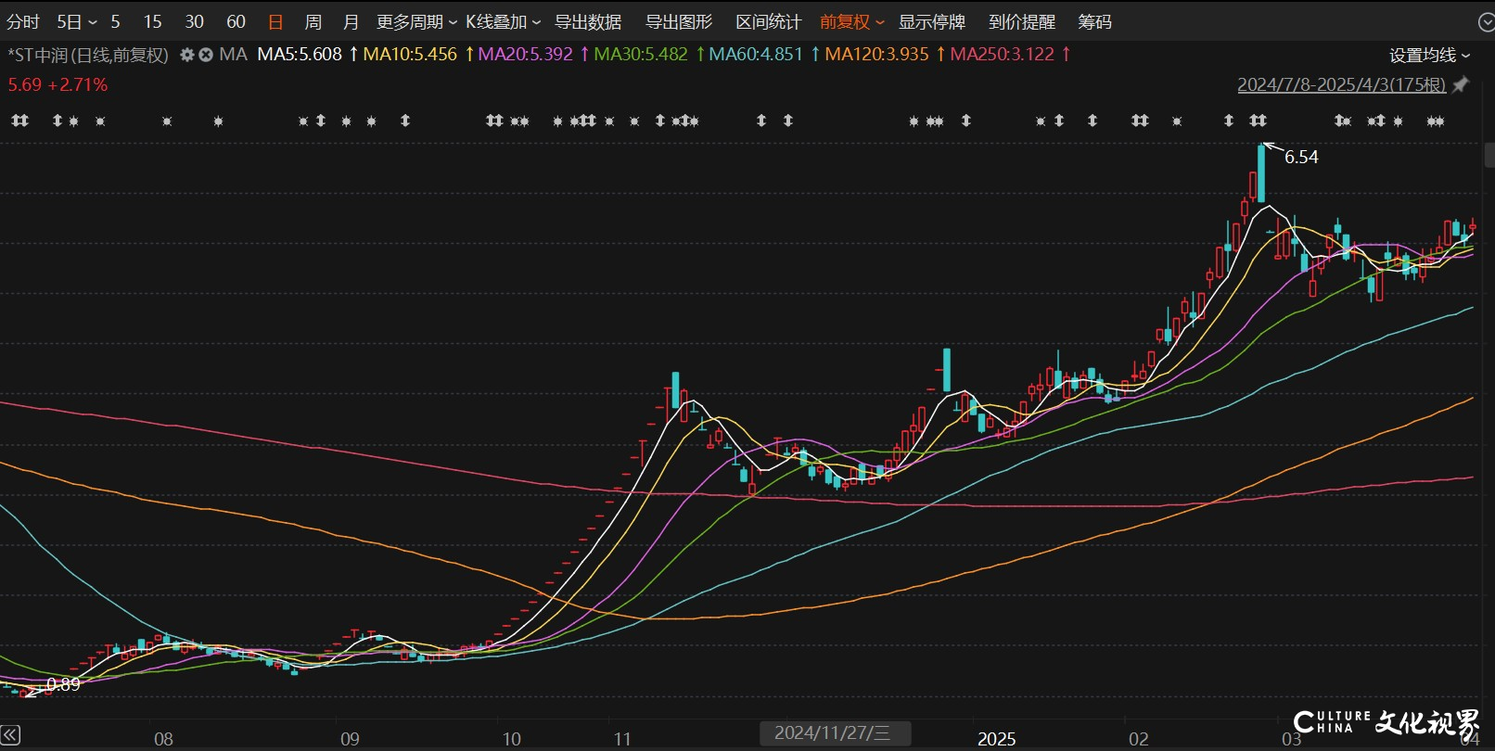
Task: Open 区间统计 range statistics
Action: pyautogui.click(x=768, y=21)
